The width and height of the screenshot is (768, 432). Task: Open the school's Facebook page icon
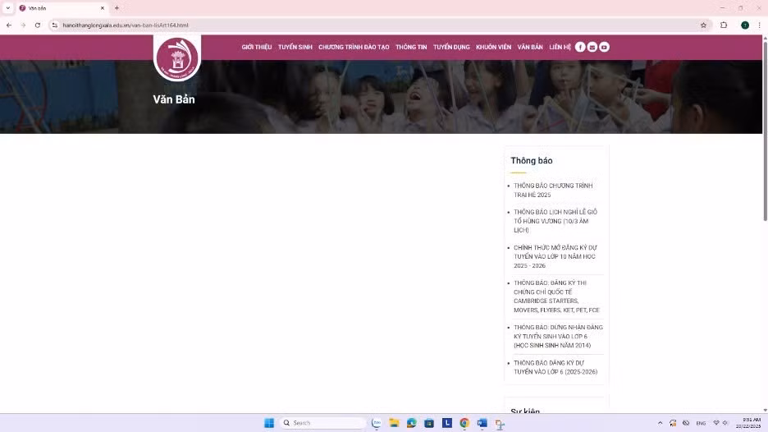[x=580, y=47]
